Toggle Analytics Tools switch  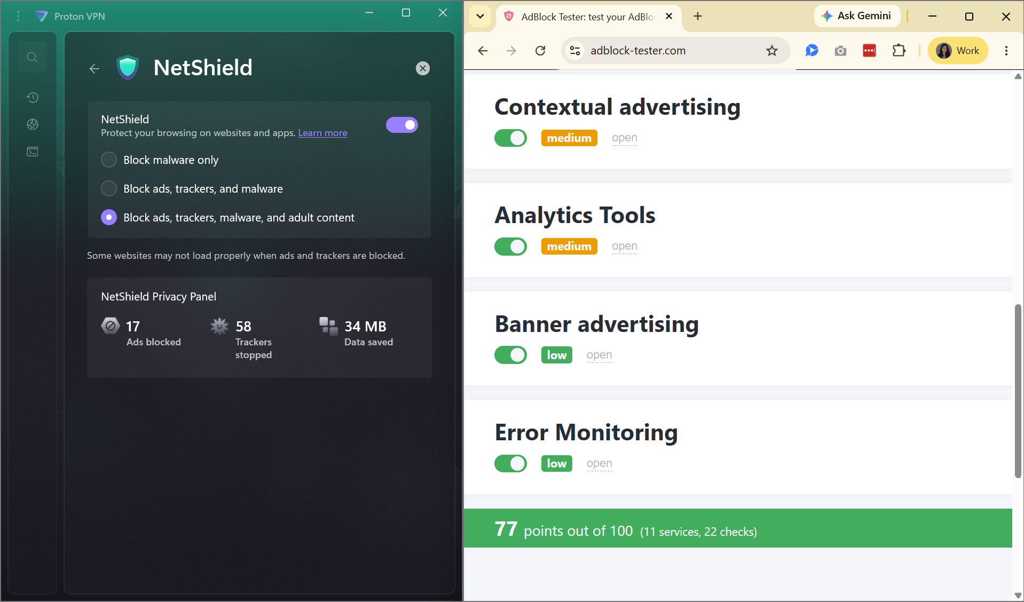pos(510,246)
